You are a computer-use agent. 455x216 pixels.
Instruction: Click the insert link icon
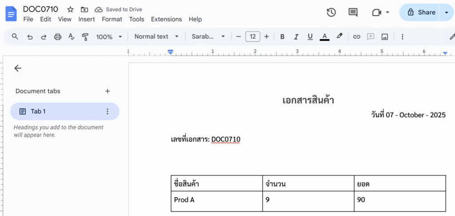coord(356,37)
